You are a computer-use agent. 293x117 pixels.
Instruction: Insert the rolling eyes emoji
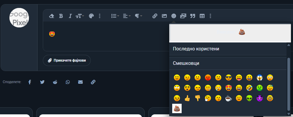(x=177, y=88)
